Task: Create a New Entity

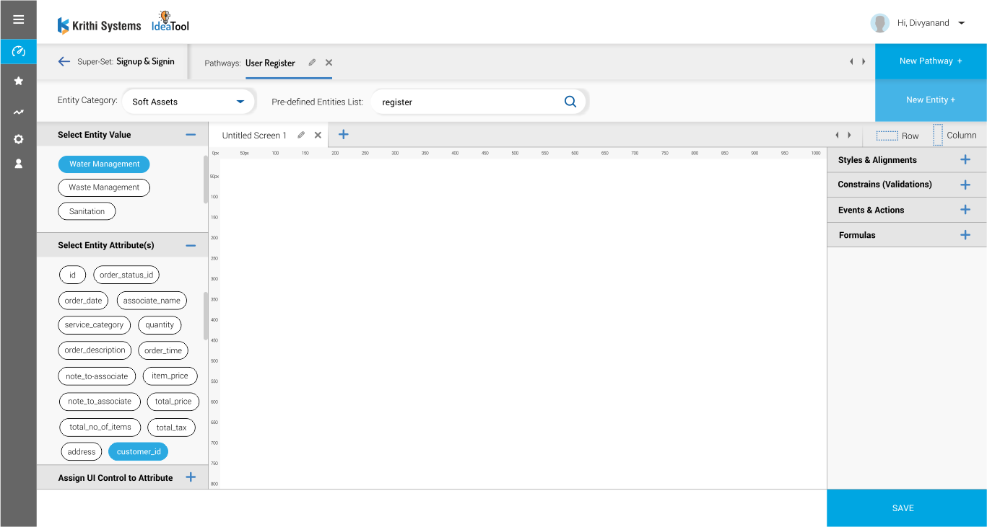Action: click(931, 100)
